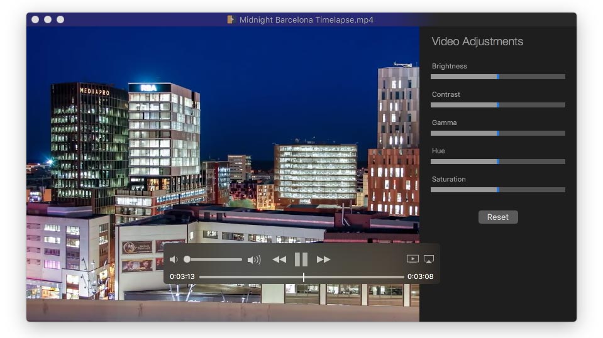Viewport: 603px width, 338px height.
Task: Click the Video Adjustments heading
Action: [x=477, y=41]
